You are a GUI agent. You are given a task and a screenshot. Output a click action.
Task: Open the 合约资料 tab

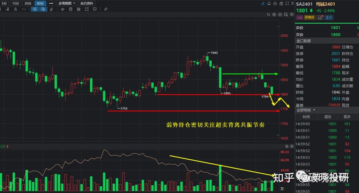pyautogui.click(x=87, y=3)
